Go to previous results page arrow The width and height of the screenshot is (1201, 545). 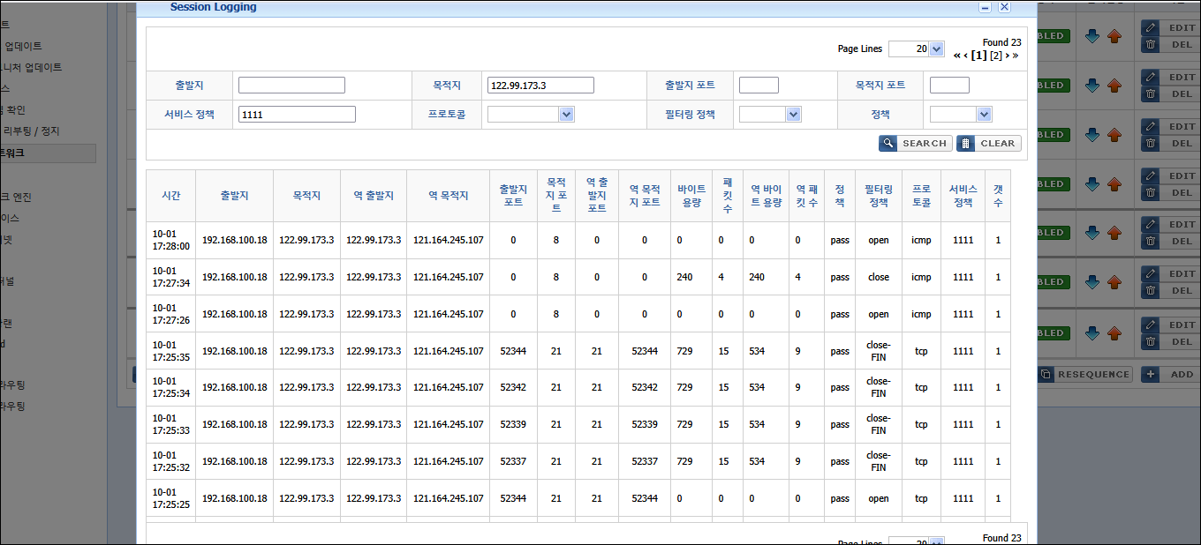coord(965,56)
